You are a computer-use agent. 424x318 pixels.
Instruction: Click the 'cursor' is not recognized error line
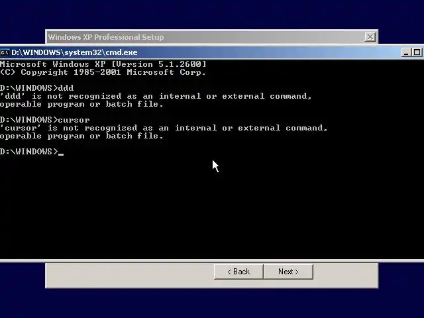[x=164, y=128]
